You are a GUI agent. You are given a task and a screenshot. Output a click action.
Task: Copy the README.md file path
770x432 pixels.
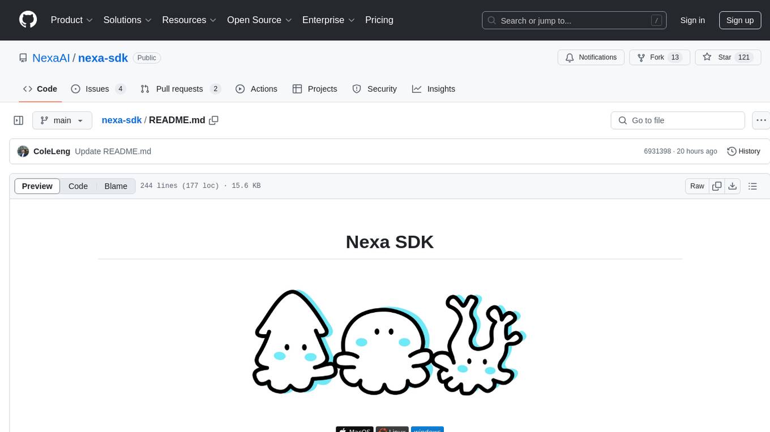point(213,120)
